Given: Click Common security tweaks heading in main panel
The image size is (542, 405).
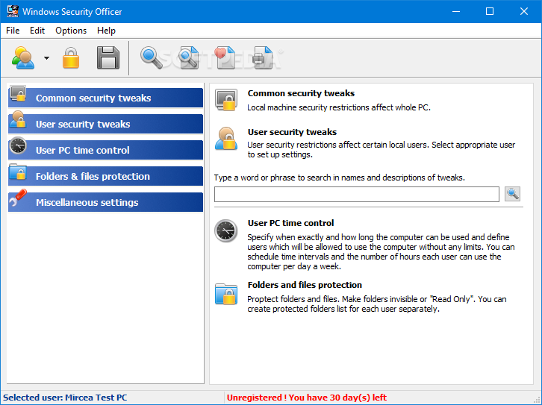Looking at the screenshot, I should click(x=301, y=93).
